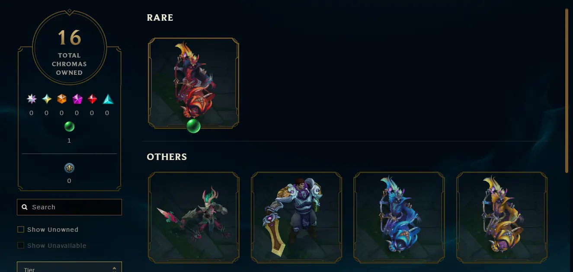Select the red rare Kindred chroma
The width and height of the screenshot is (573, 272).
click(193, 83)
